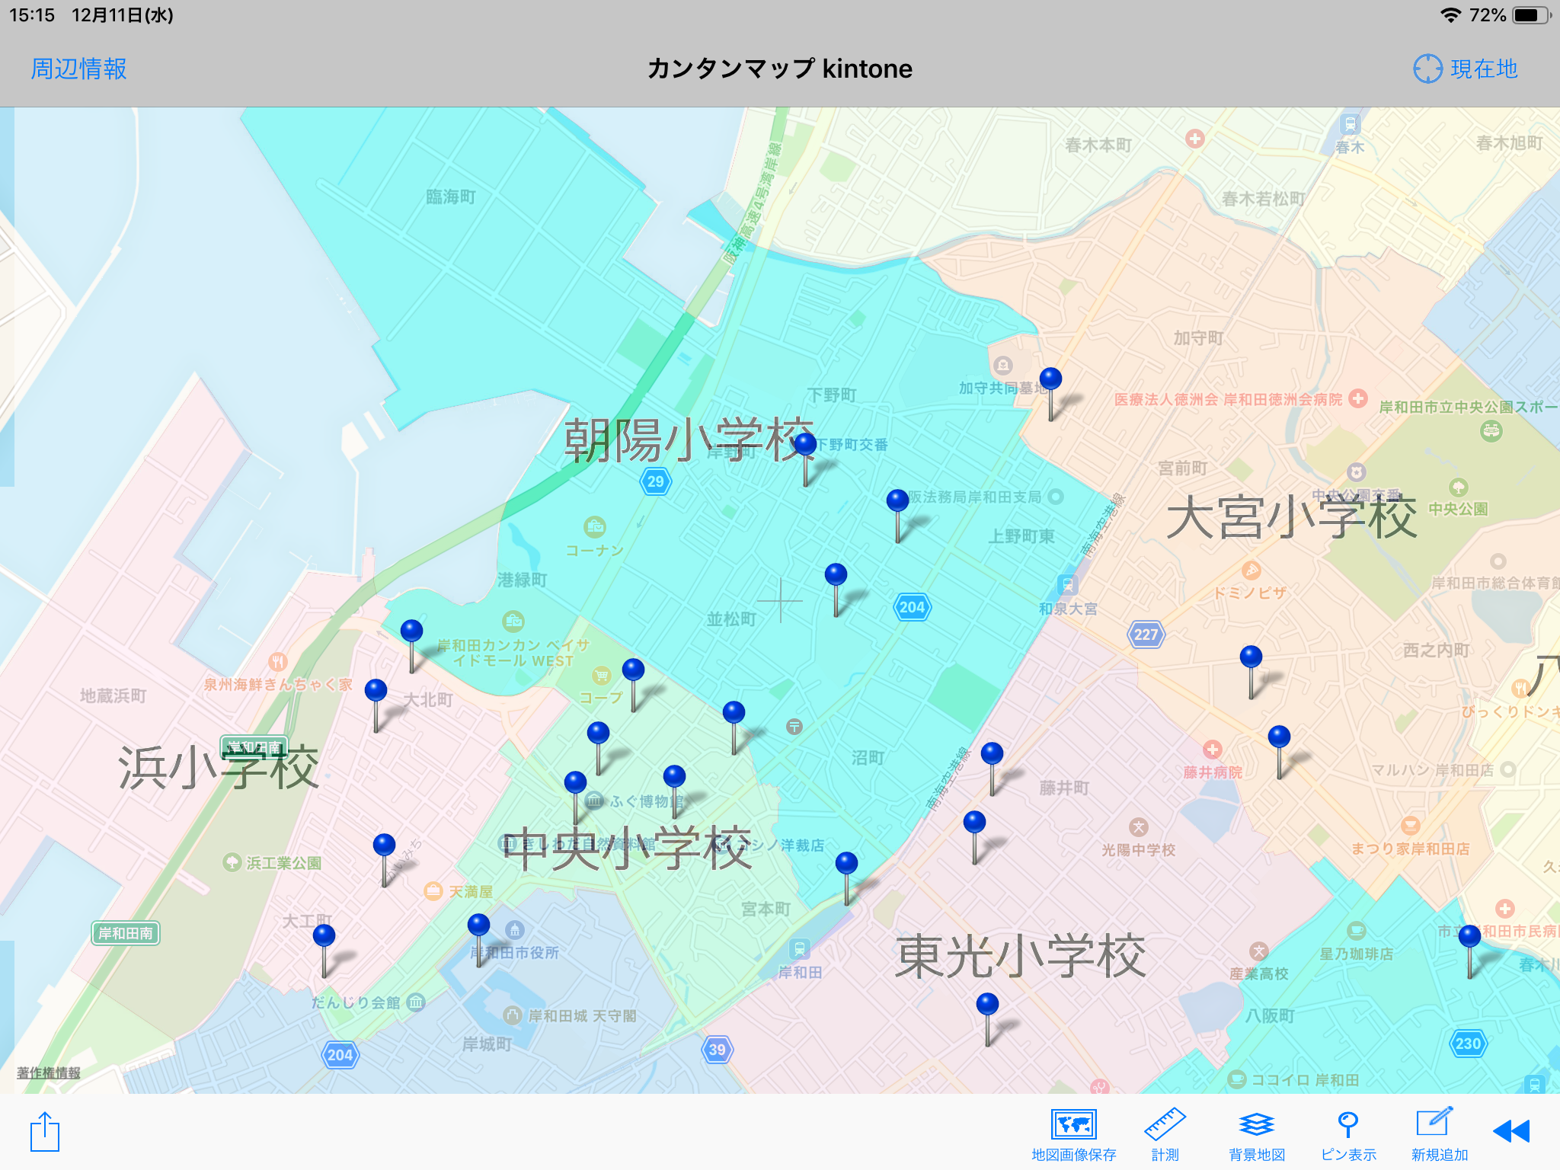This screenshot has height=1170, width=1560.
Task: Tap the share icon at bottom left
Action: click(x=45, y=1131)
